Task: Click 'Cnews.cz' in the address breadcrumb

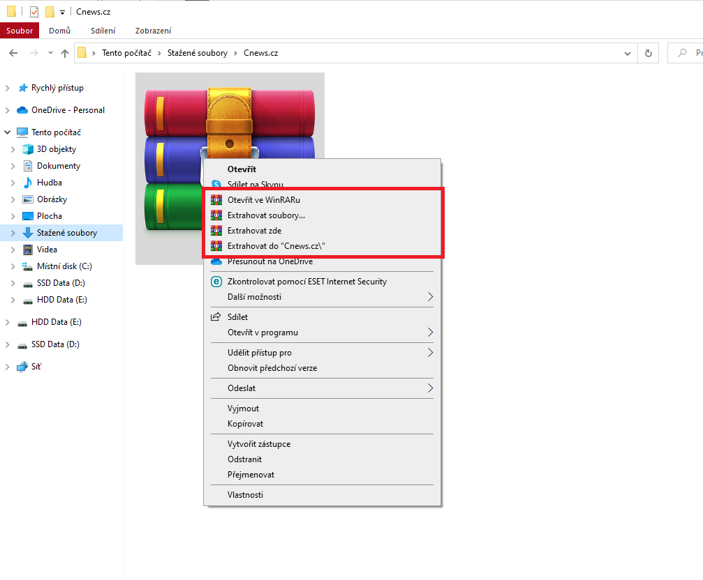Action: tap(260, 53)
